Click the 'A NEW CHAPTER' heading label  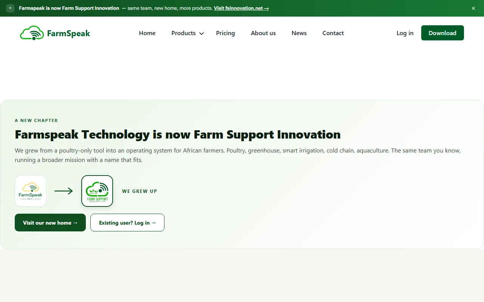pos(36,120)
